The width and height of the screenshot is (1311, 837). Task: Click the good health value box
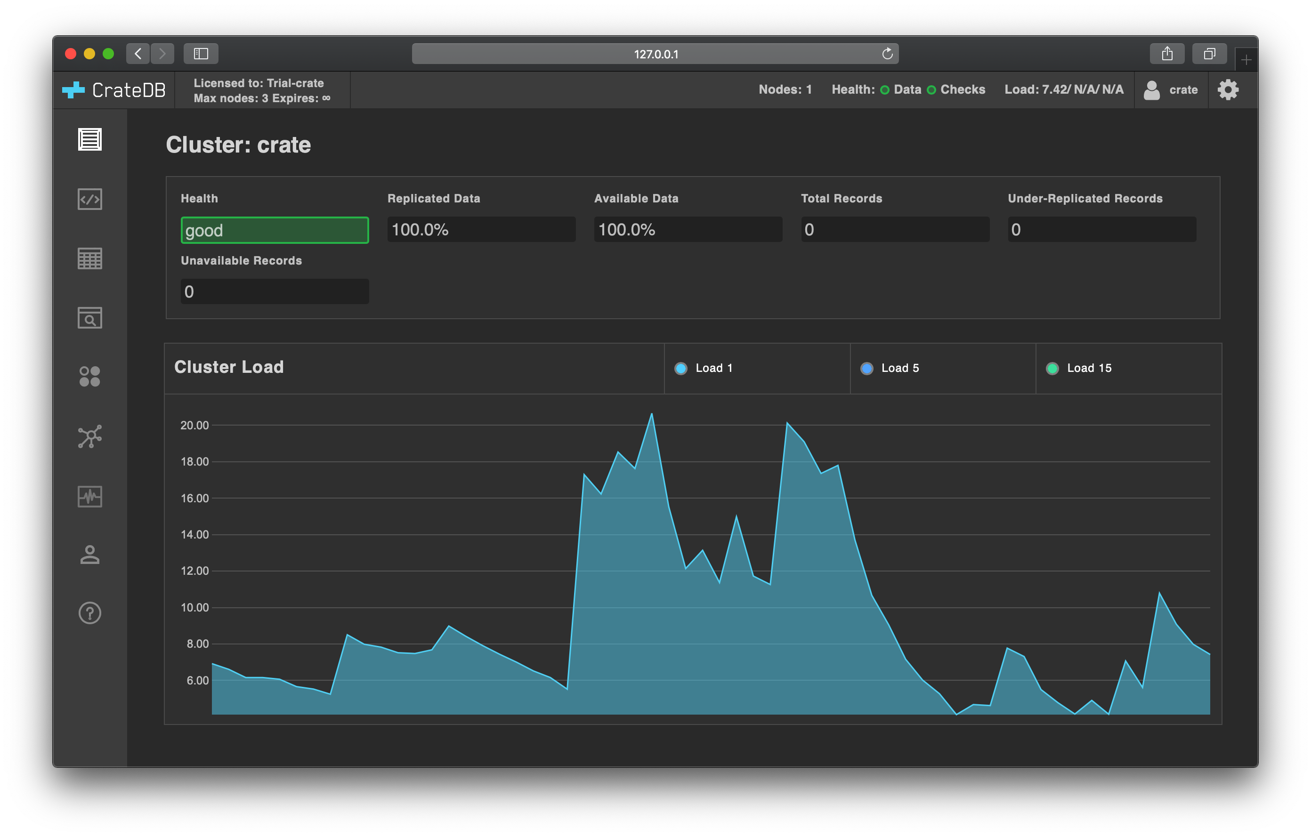click(x=275, y=230)
